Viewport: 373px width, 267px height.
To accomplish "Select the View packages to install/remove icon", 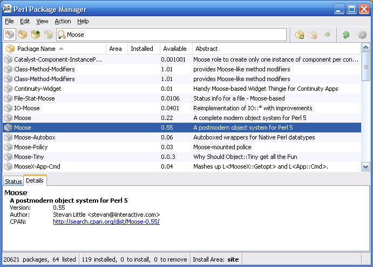I will 48,35.
